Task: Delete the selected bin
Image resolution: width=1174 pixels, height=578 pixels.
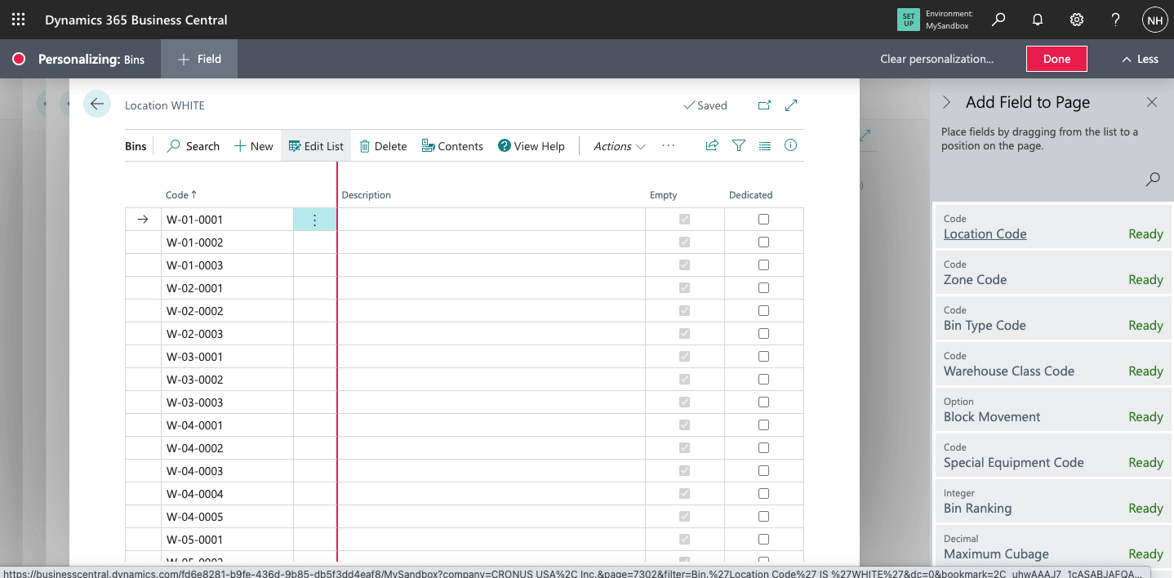Action: (x=383, y=146)
